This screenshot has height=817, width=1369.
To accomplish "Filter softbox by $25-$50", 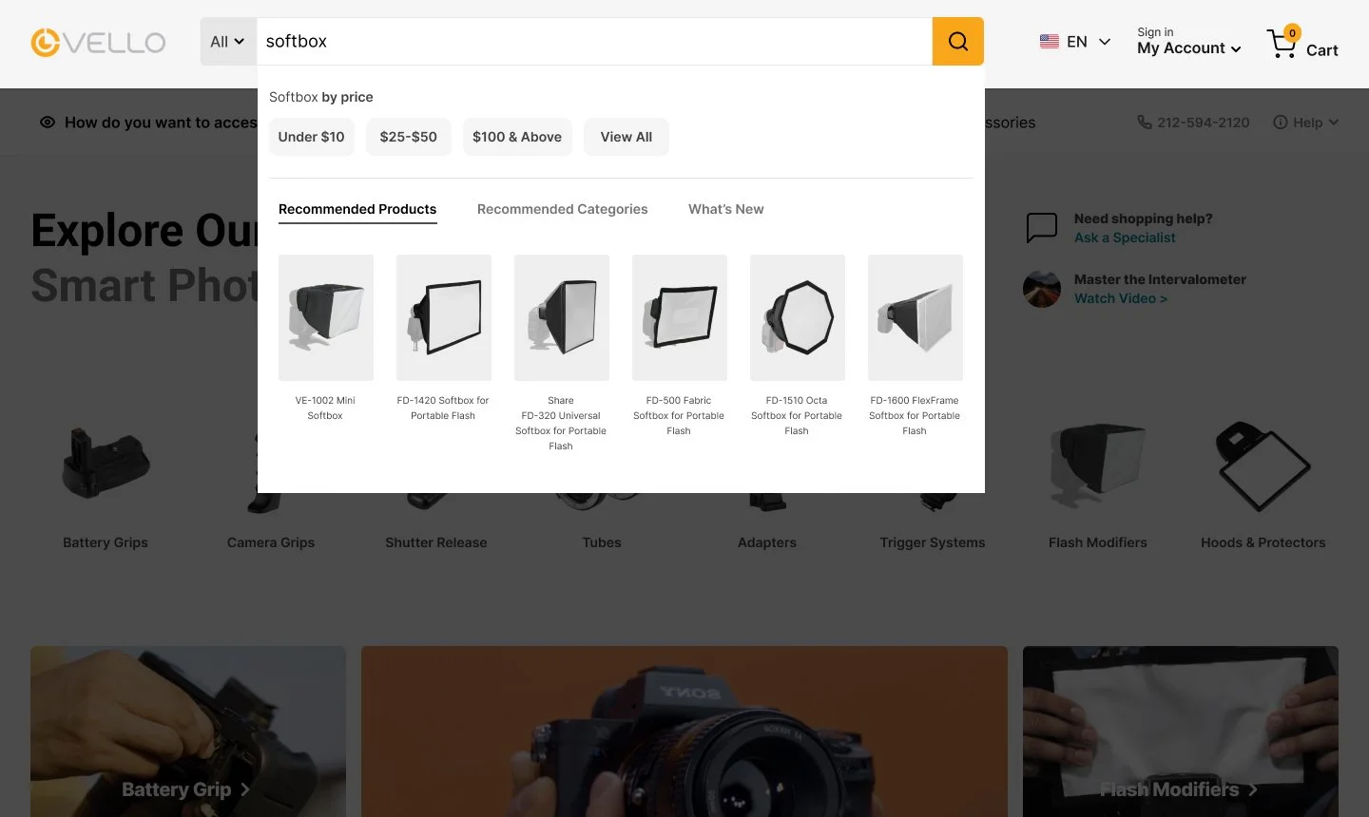I will (409, 137).
